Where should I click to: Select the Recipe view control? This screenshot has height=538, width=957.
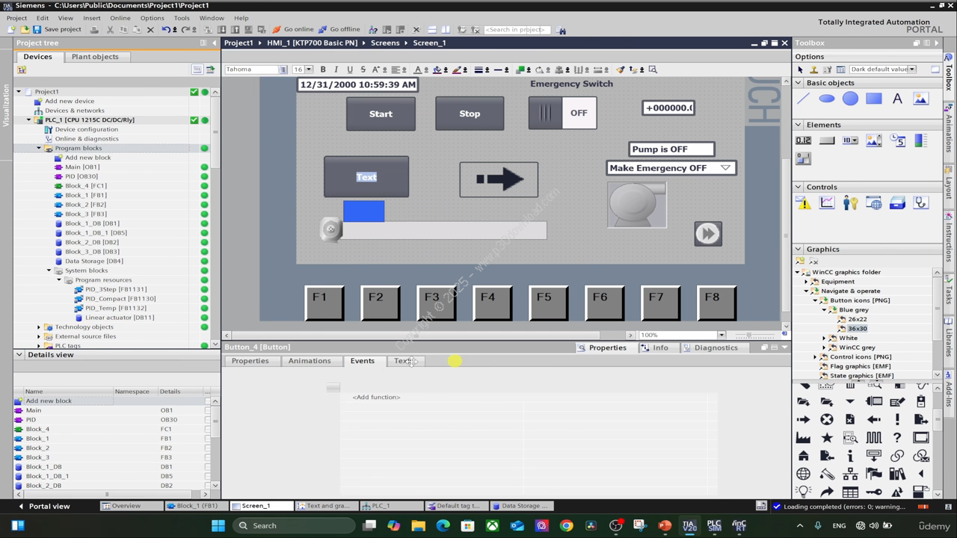897,202
